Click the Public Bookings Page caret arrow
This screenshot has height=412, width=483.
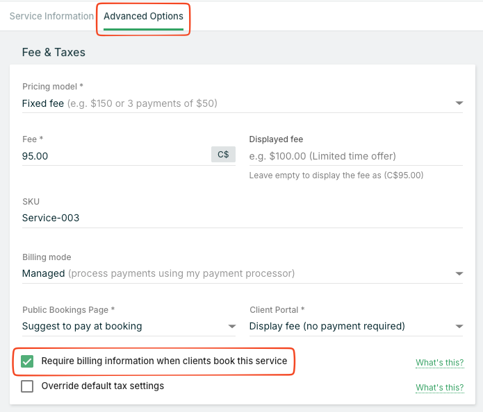pyautogui.click(x=231, y=327)
